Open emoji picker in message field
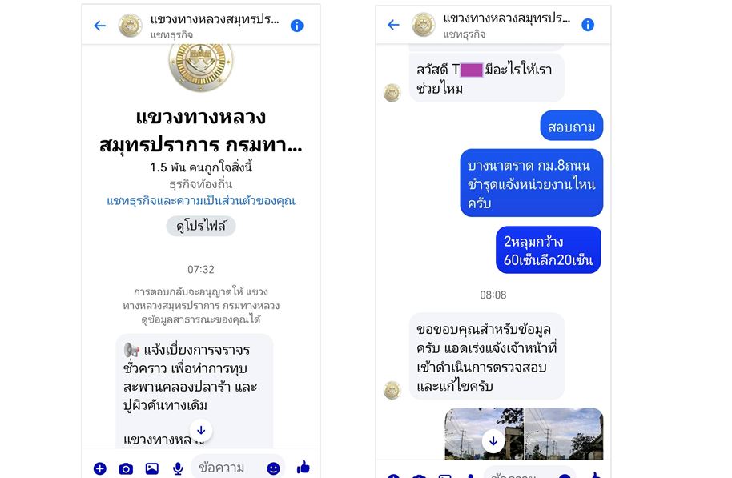 click(x=274, y=468)
